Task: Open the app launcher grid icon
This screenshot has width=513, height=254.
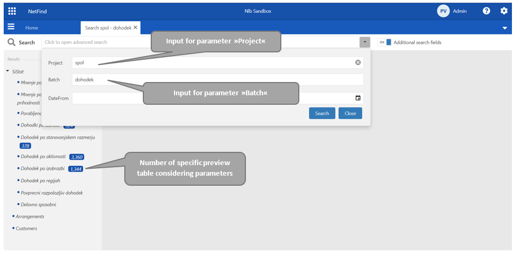Action: tap(12, 11)
